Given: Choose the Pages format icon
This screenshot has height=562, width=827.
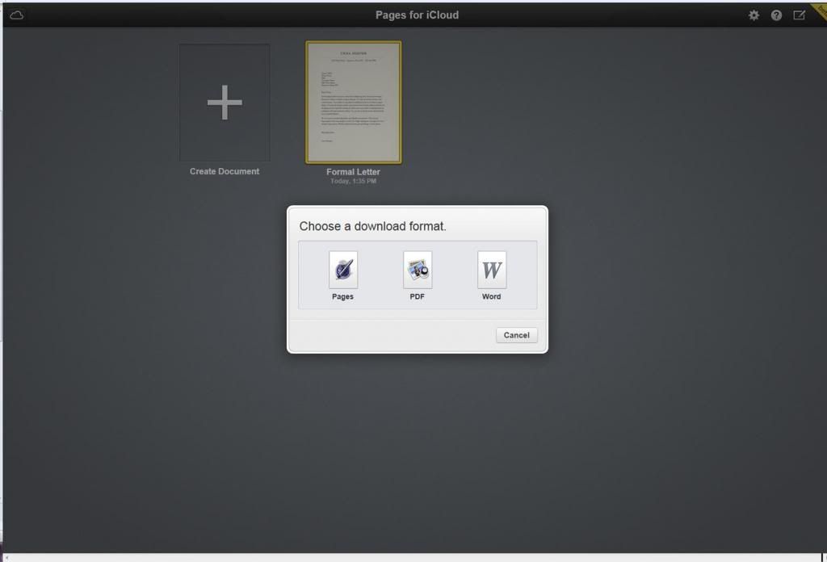Looking at the screenshot, I should pyautogui.click(x=343, y=270).
